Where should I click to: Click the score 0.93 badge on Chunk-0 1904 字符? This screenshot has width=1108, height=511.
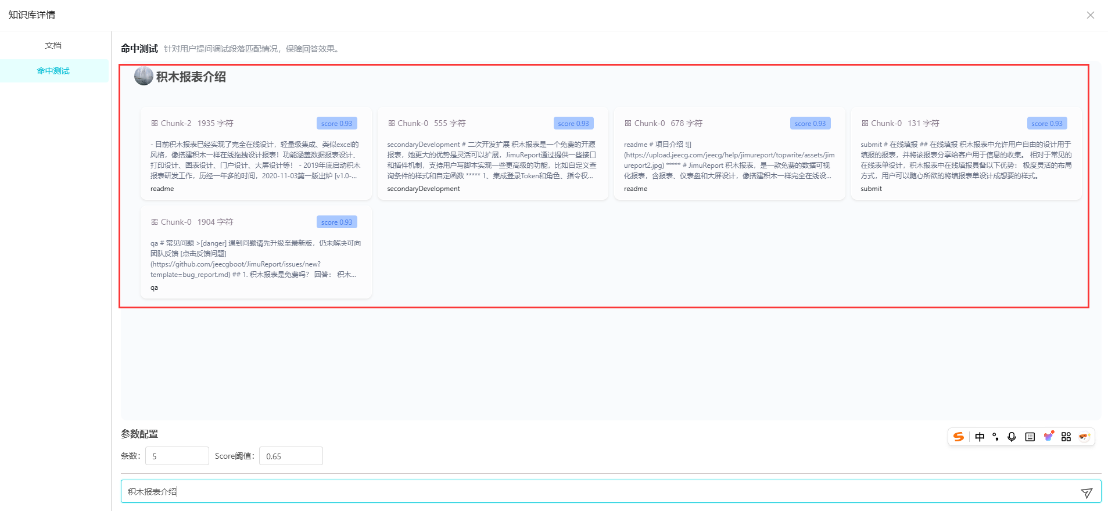pos(337,222)
